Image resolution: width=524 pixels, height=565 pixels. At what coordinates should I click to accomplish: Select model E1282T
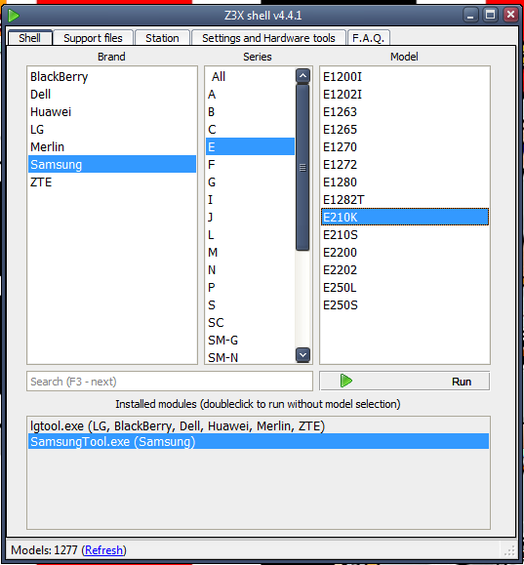click(x=405, y=200)
